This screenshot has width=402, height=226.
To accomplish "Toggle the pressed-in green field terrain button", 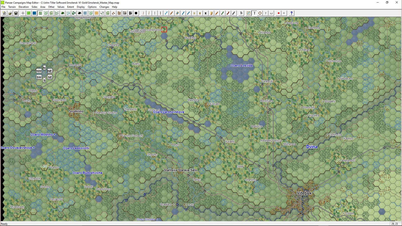I will point(40,13).
